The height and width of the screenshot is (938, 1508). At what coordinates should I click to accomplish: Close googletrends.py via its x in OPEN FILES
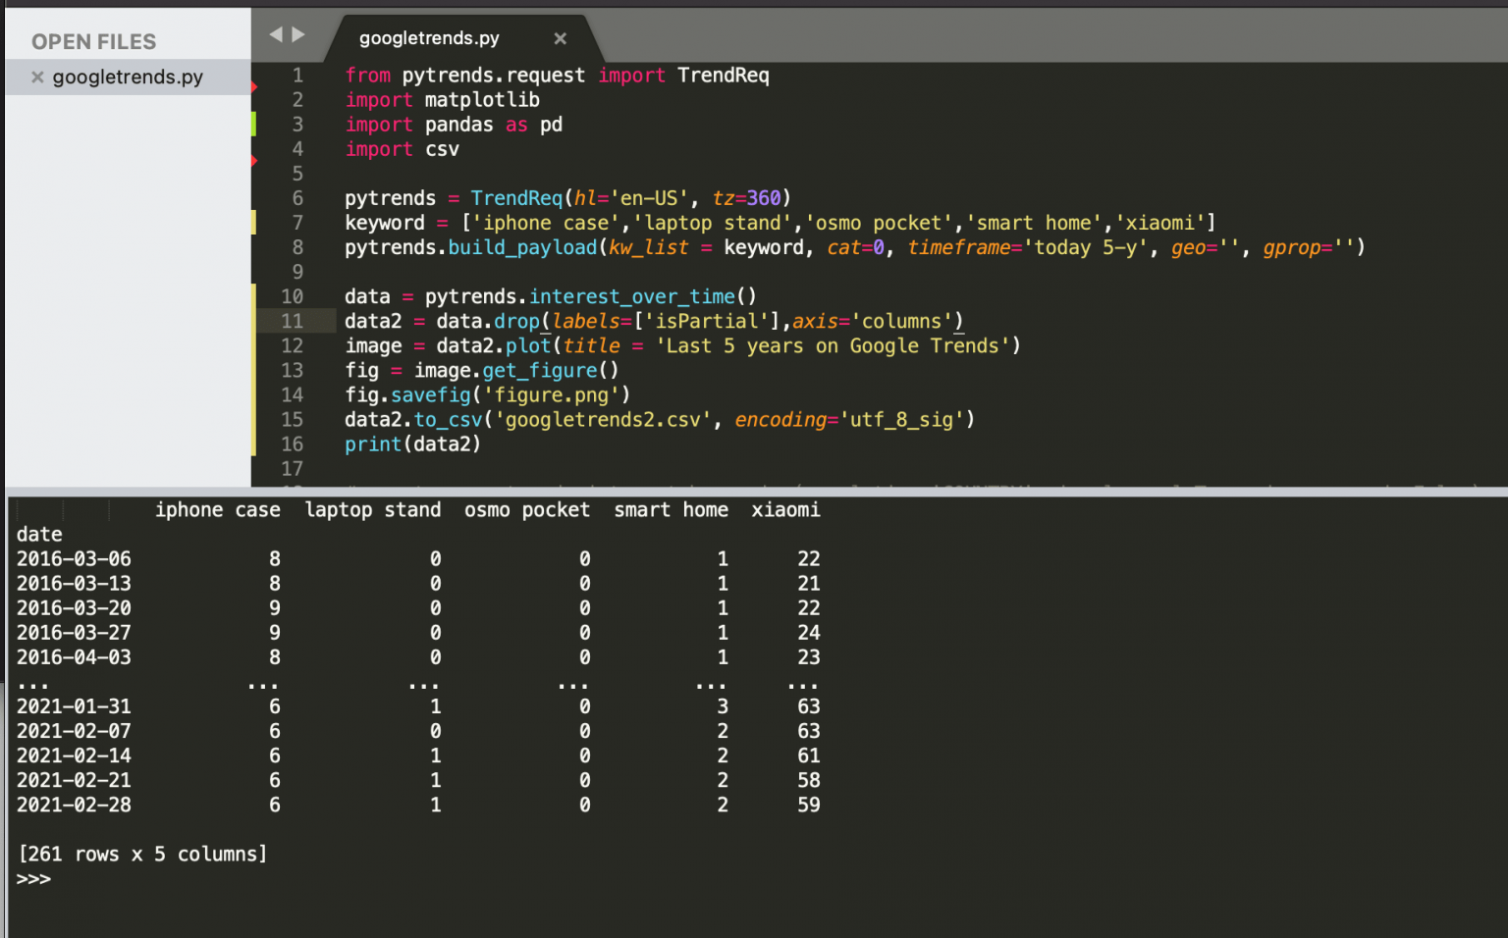[37, 77]
